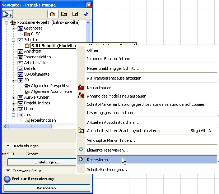The image size is (219, 194).
Task: Click the 0. EG story icon
Action: coord(27,34)
